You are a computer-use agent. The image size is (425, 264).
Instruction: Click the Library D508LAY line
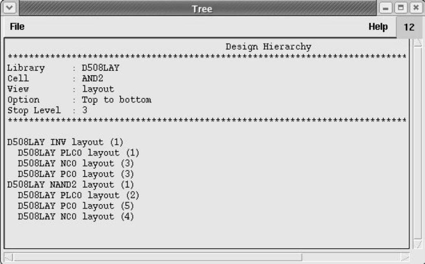coord(63,68)
